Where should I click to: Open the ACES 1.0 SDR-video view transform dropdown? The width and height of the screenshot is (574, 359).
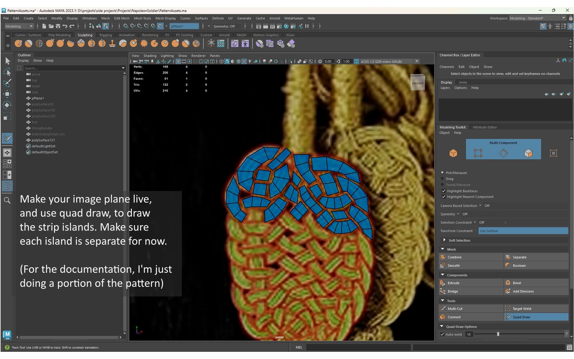(x=390, y=61)
